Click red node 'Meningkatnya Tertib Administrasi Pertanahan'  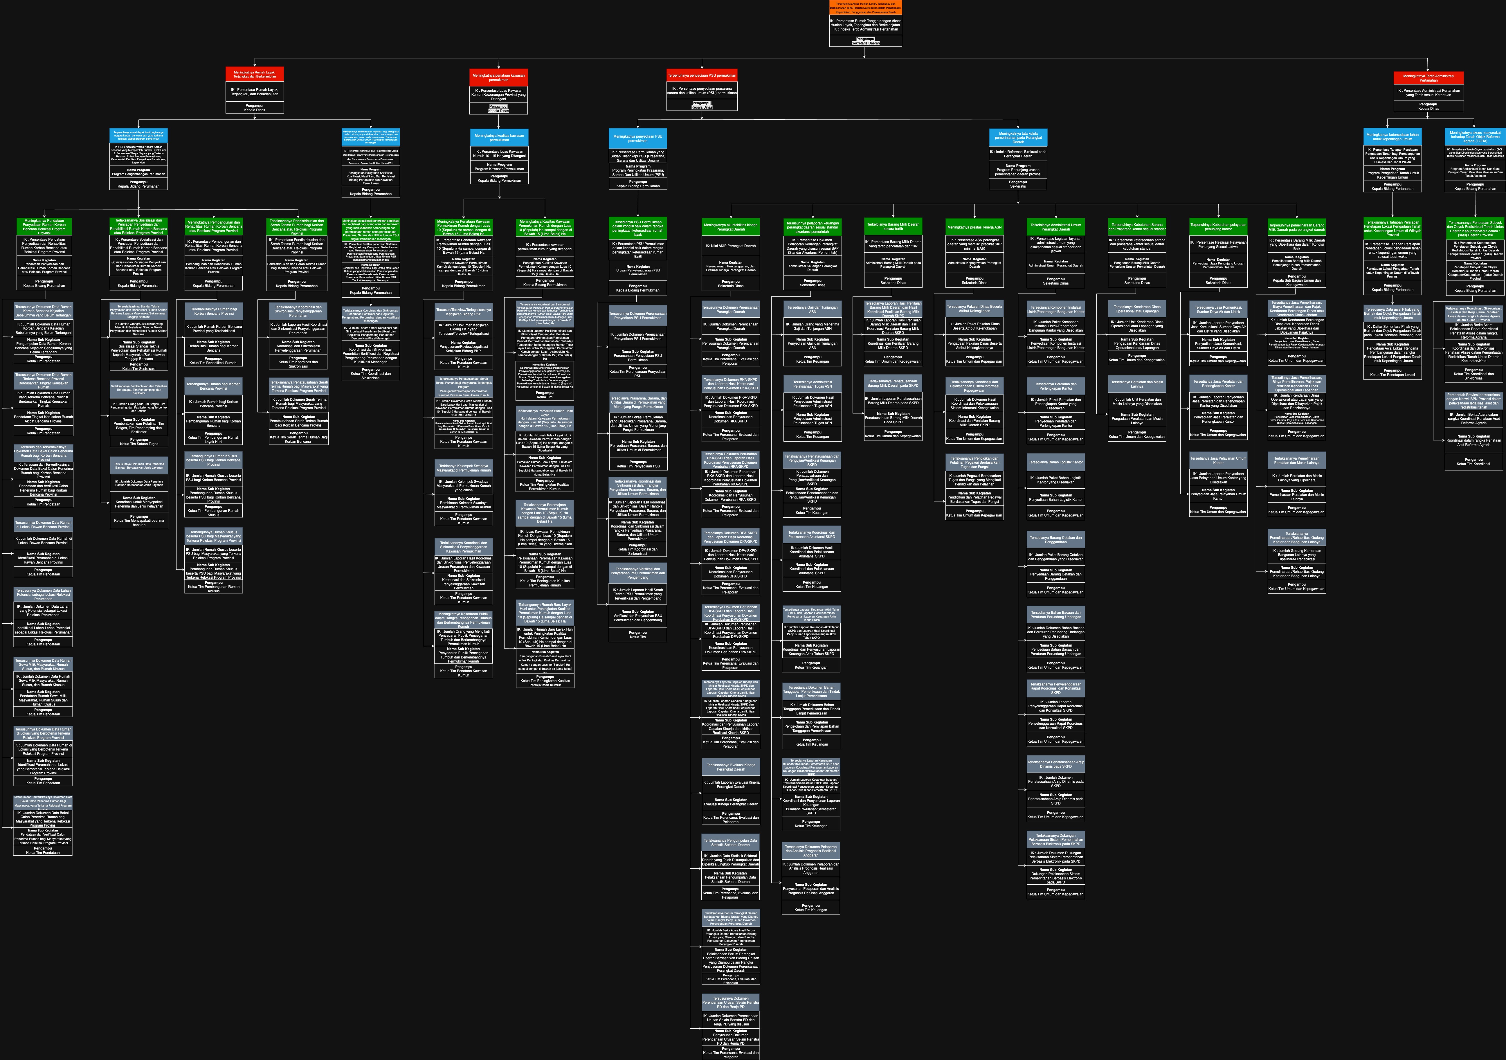[x=1428, y=78]
